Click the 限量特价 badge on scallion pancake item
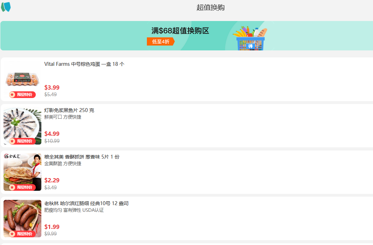The width and height of the screenshot is (373, 245). pos(22,188)
